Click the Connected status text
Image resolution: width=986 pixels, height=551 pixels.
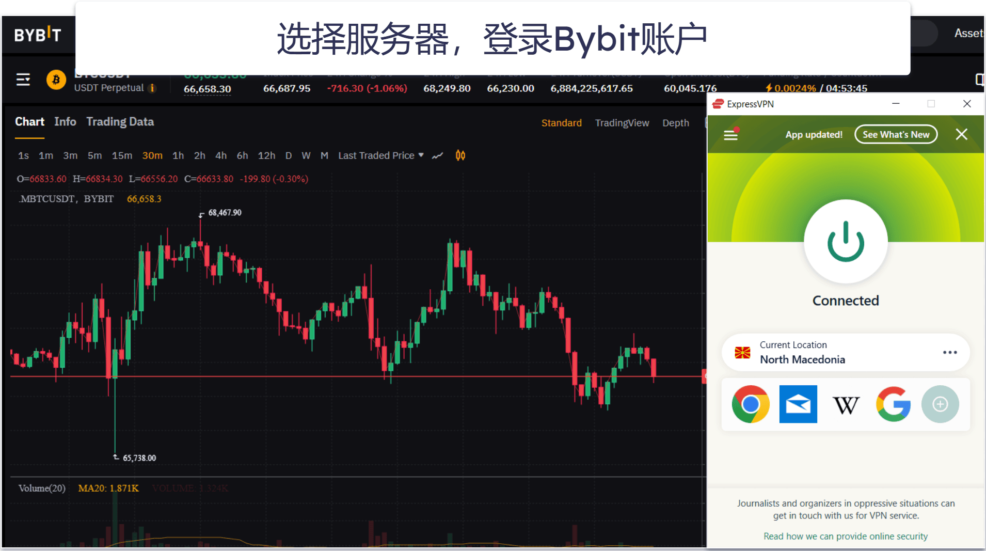point(845,301)
